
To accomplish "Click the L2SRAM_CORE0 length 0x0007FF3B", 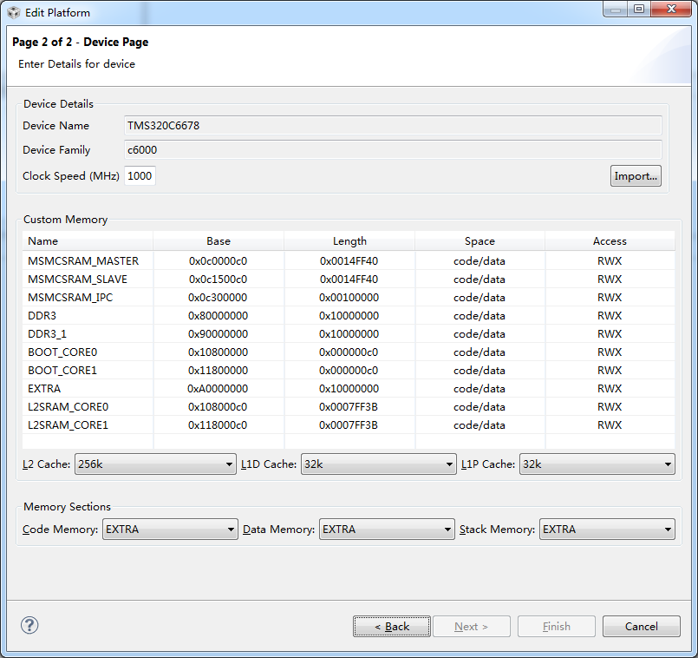I will 349,407.
